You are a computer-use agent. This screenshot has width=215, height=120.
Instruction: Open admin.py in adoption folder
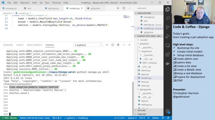click(x=145, y=70)
